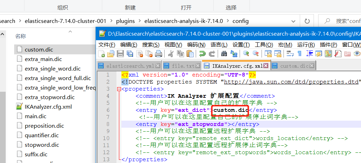Open the 搜索(S) menu
Viewport: 361px width, 163px height.
pos(151,45)
